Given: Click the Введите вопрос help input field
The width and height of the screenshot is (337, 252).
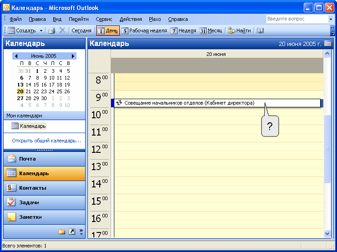Looking at the screenshot, I should 297,19.
